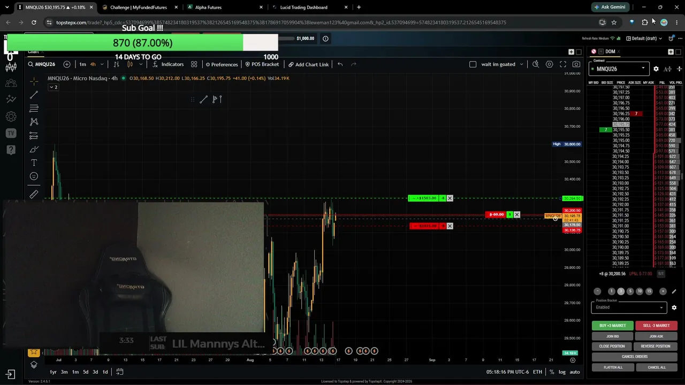
Task: Click the CANCEL ORDERS button
Action: (635, 357)
